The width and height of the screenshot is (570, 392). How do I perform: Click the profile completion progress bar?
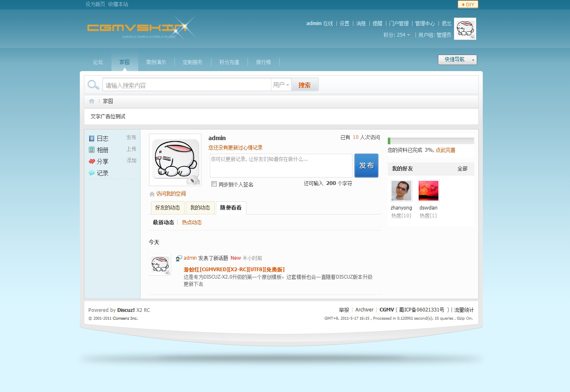(431, 141)
